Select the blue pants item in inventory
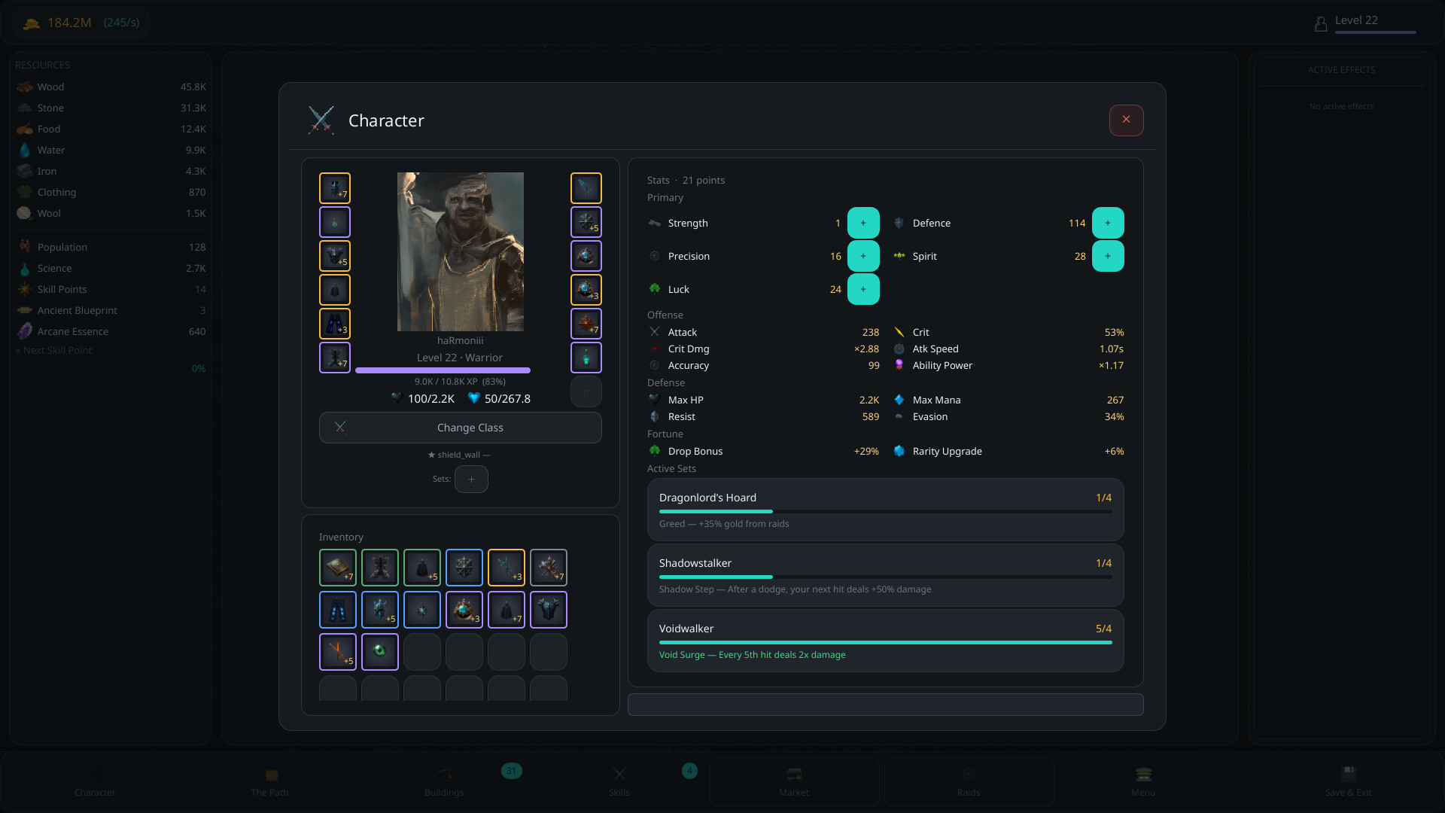Image resolution: width=1445 pixels, height=813 pixels. tap(338, 609)
